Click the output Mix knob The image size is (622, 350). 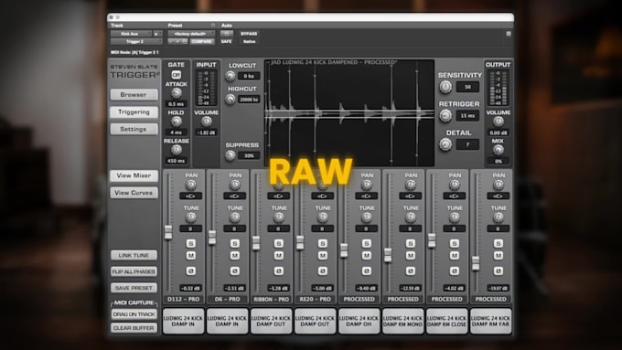(499, 150)
